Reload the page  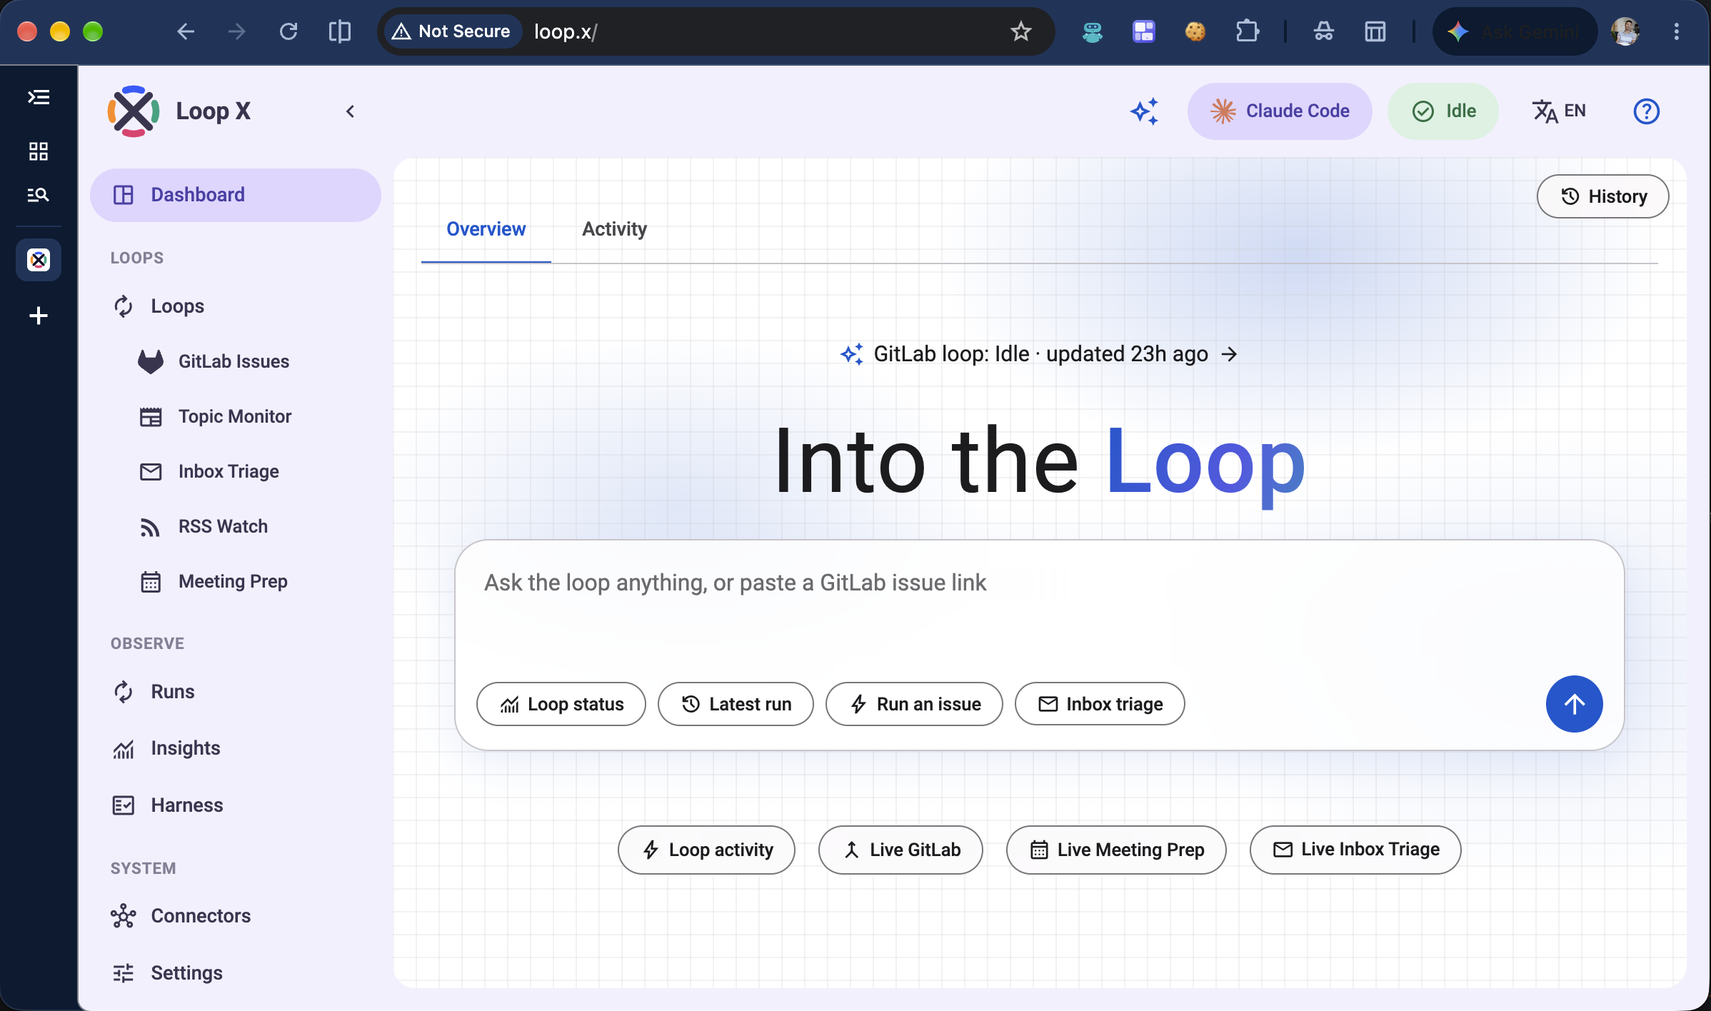[288, 31]
